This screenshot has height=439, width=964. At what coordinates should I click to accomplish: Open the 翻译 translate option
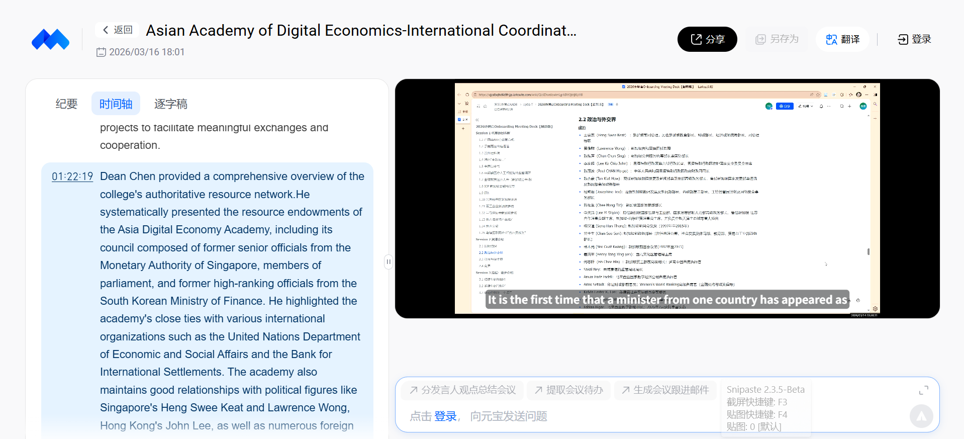(x=843, y=39)
